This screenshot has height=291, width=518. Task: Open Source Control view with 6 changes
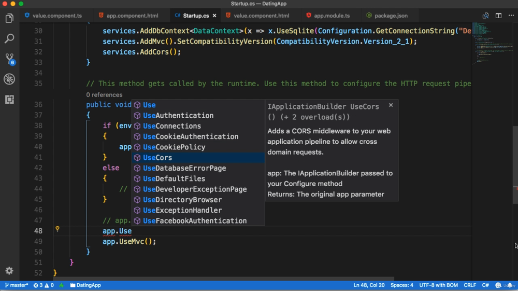click(x=9, y=59)
